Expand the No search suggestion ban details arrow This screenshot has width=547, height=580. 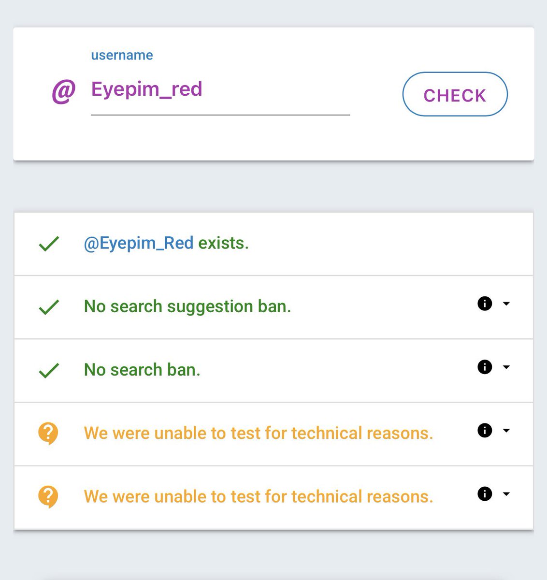click(x=506, y=304)
